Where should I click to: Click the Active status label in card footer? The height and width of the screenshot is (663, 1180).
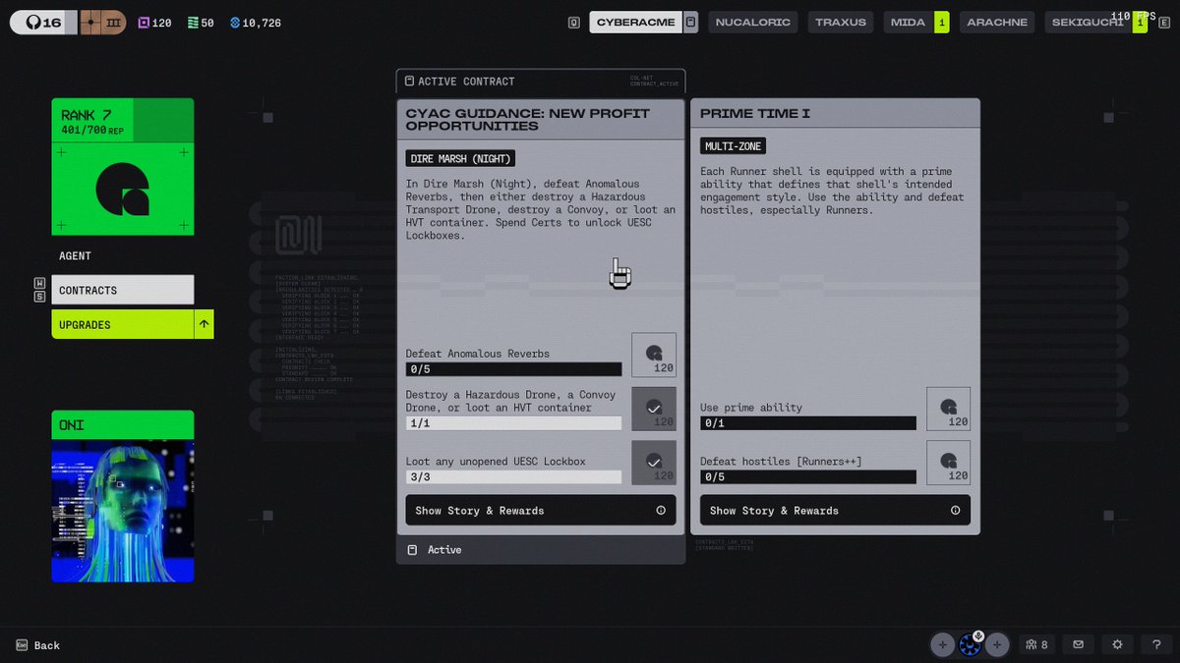tap(444, 550)
